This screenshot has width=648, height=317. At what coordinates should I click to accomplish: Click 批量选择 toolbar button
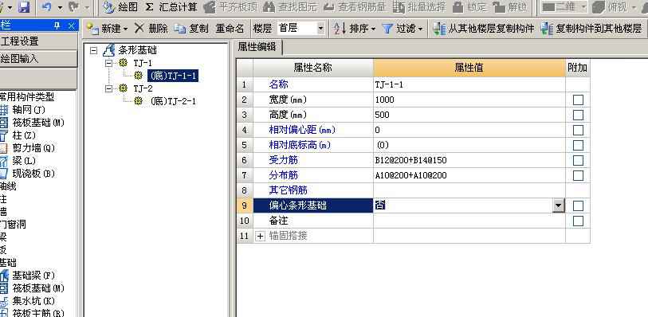[419, 7]
